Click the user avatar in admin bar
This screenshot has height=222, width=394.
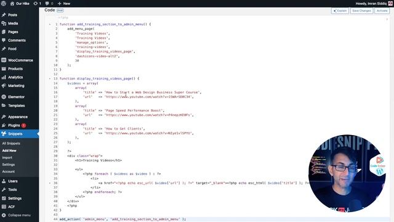click(390, 4)
